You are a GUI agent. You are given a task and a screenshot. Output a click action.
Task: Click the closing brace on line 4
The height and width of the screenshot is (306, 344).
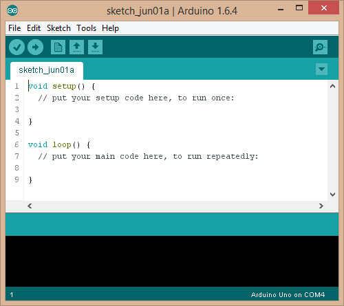(x=30, y=121)
